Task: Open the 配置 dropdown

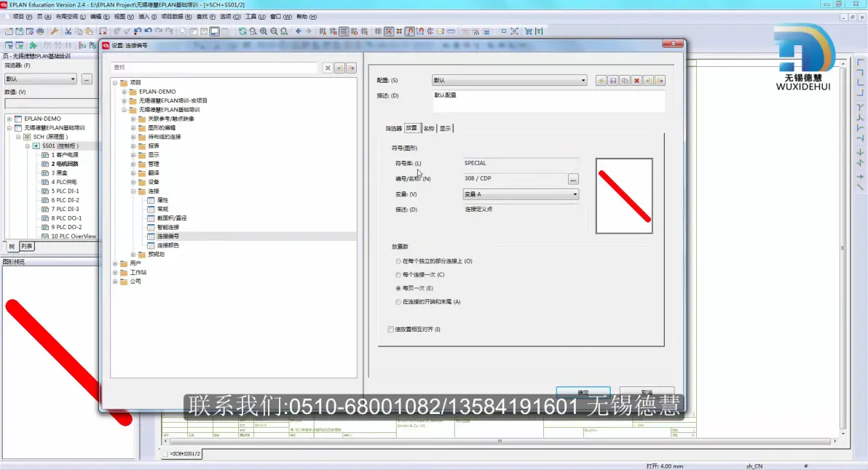Action: [509, 81]
